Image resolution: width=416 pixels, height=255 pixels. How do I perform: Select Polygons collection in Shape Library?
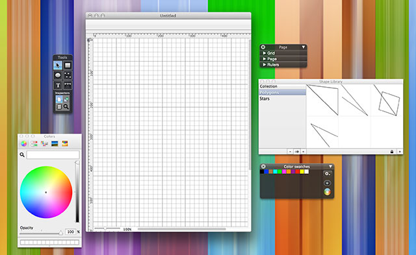point(283,92)
